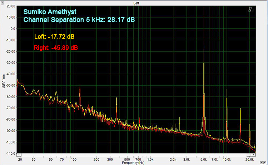Click the expand icon in the top-left corner
Image resolution: width=268 pixels, height=165 pixels.
point(3,3)
